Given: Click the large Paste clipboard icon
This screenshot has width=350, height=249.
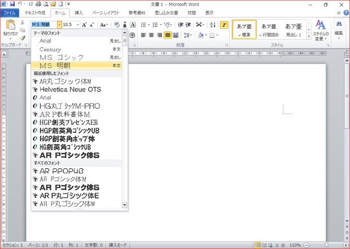Looking at the screenshot, I should pyautogui.click(x=11, y=25).
